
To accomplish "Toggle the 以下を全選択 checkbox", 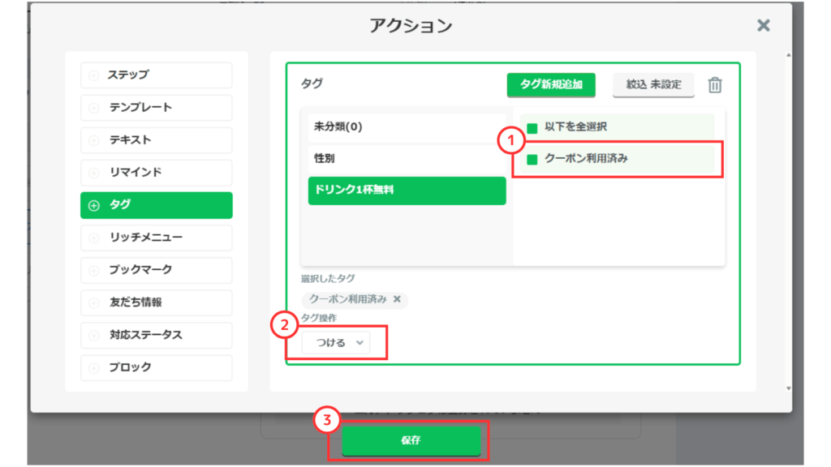I will point(533,127).
